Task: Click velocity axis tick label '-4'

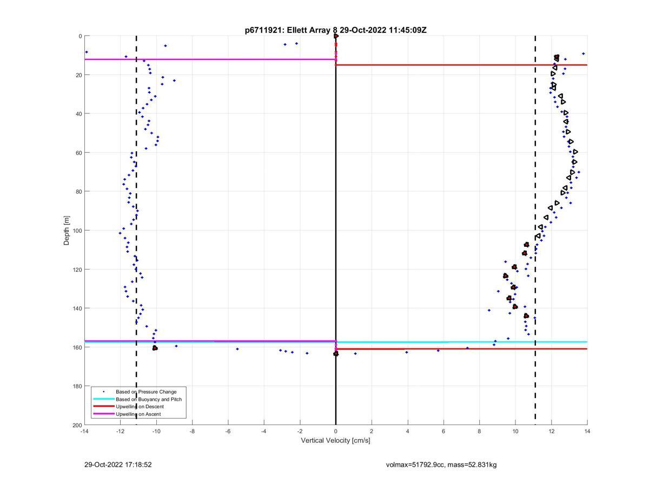Action: tap(264, 431)
